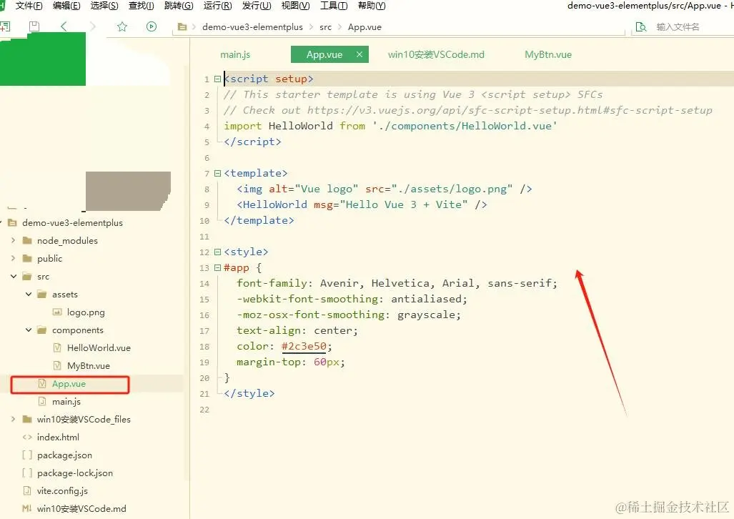Open index.html in the file tree

point(58,437)
